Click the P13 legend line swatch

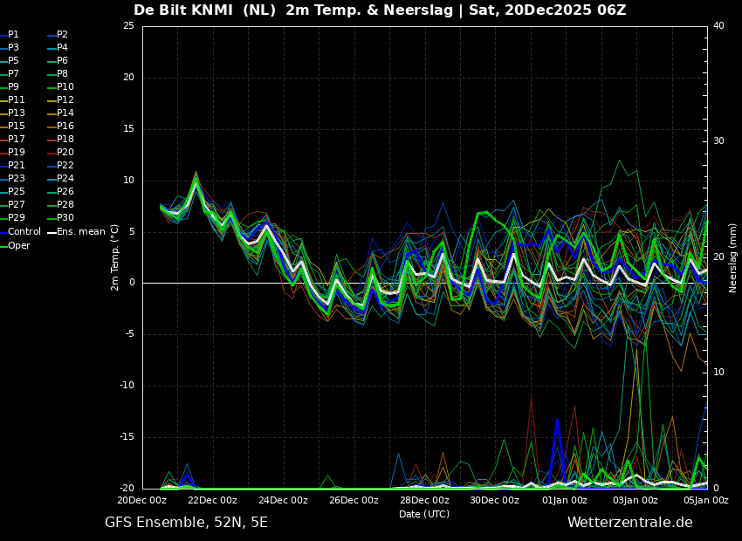3,113
